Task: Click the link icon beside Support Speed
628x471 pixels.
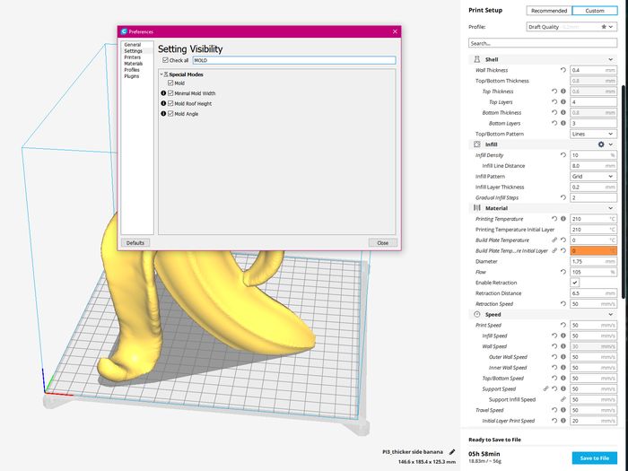Action: tap(545, 388)
